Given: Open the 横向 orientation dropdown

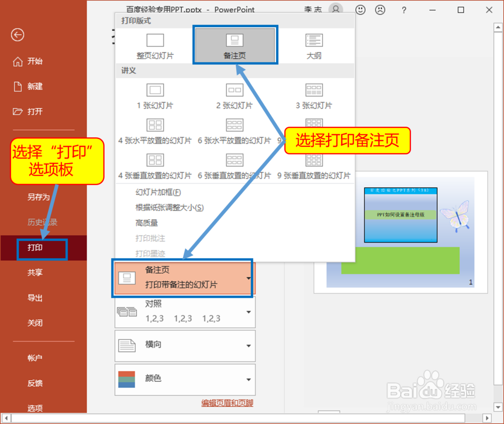Looking at the screenshot, I should tap(185, 346).
